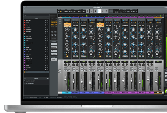Screen dimensions: 167x113
Task: Toggle loop cycle in the transport bar
Action: [107, 11]
